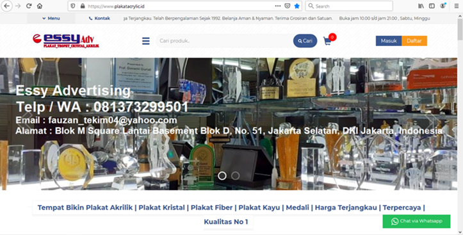The width and height of the screenshot is (463, 235).
Task: Select the second carousel slide dot
Action: 235,176
